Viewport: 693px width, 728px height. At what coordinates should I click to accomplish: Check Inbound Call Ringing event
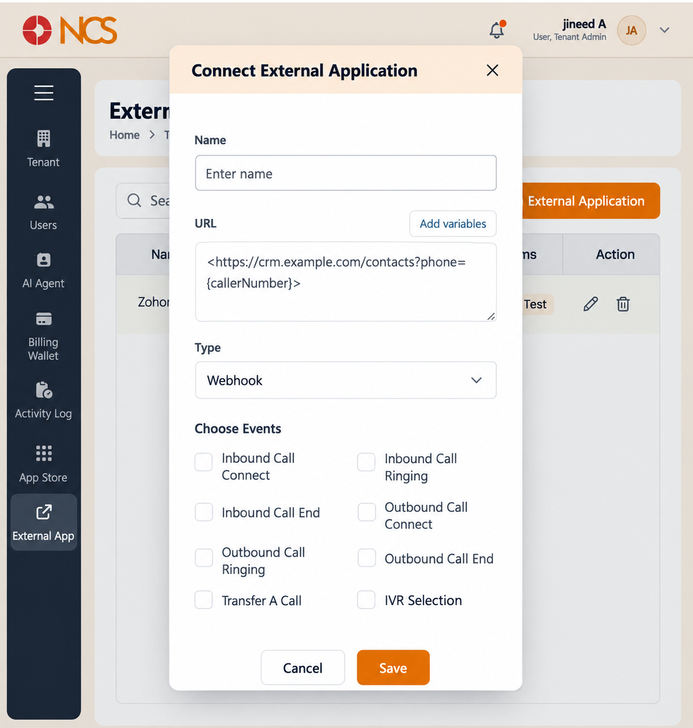pos(366,462)
